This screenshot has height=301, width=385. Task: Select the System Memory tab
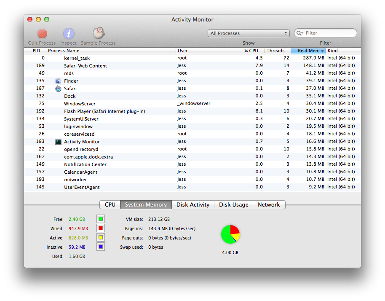[x=146, y=205]
